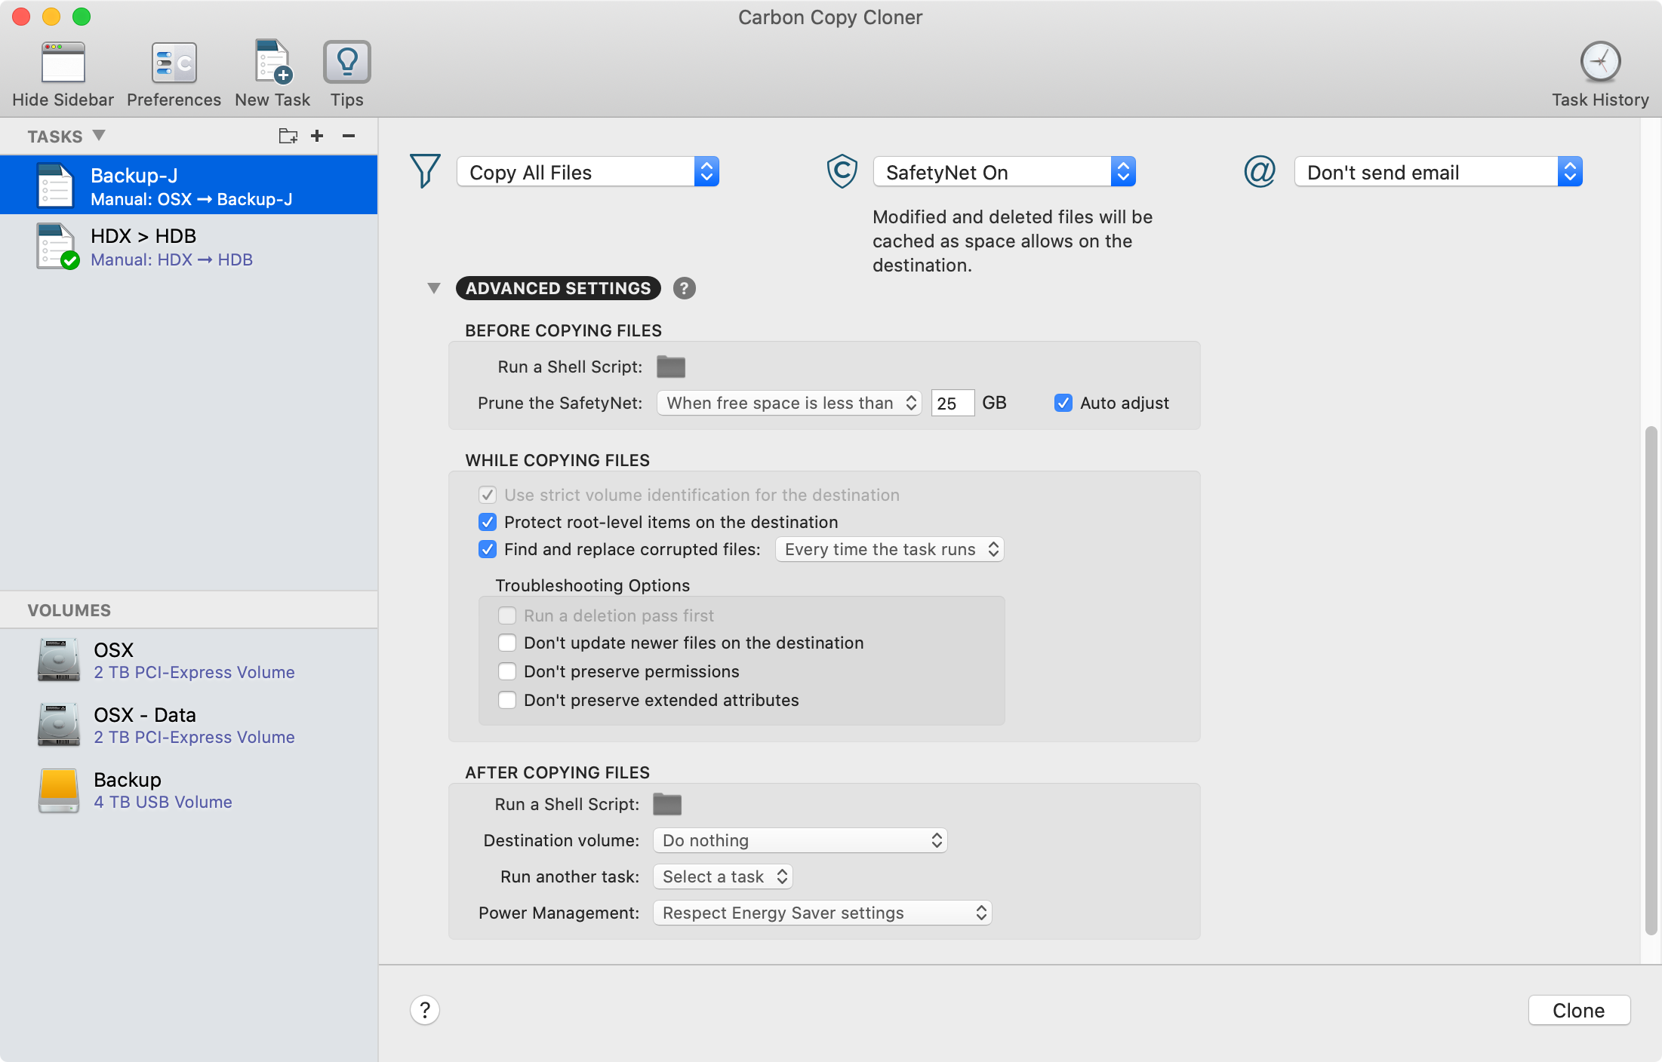The image size is (1662, 1062).
Task: Uncheck Protect root-level items on destination
Action: (488, 522)
